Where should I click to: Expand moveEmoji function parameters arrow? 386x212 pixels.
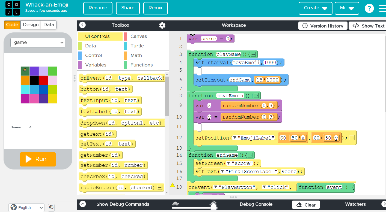coord(256,96)
